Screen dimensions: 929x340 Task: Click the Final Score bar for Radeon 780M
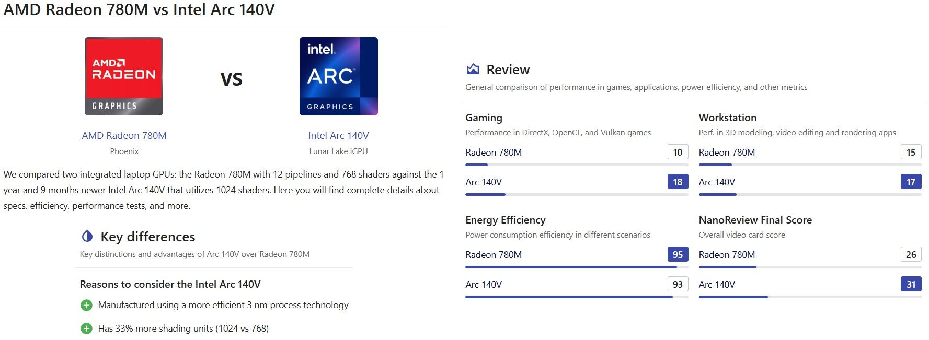810,267
